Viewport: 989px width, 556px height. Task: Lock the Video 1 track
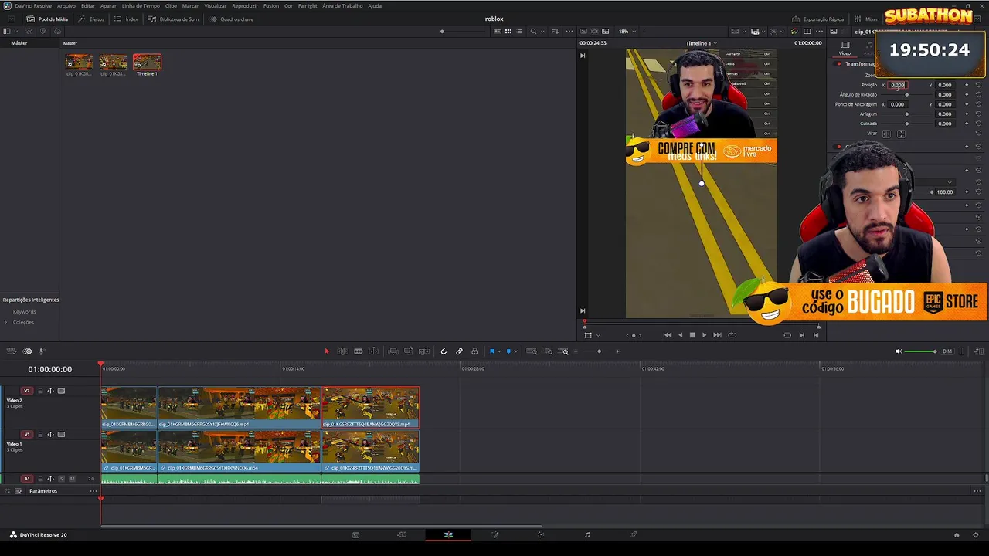(x=40, y=435)
